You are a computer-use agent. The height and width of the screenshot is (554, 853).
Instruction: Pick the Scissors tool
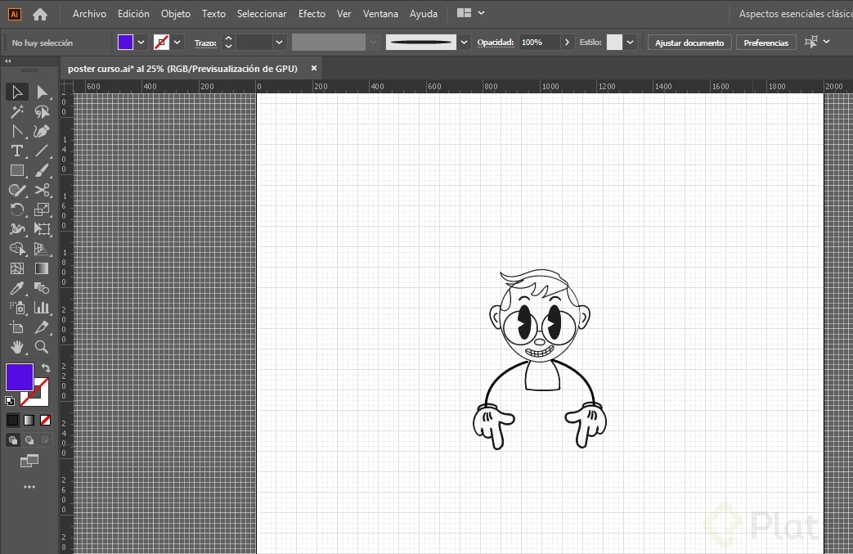(43, 191)
